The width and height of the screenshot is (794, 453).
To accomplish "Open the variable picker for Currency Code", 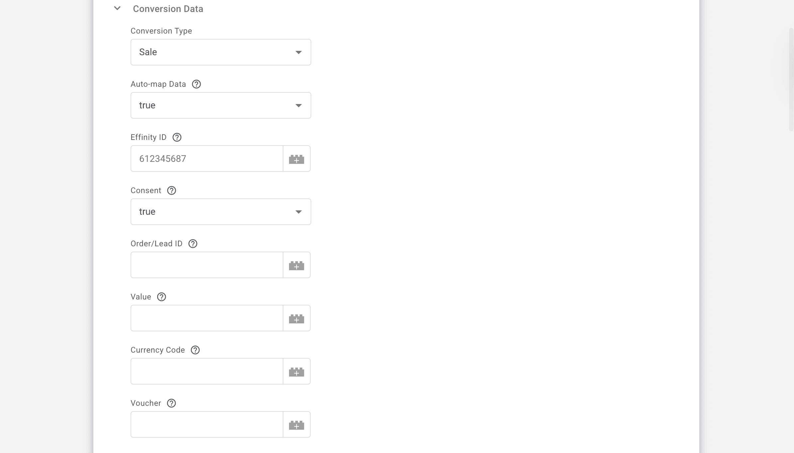I will [296, 371].
